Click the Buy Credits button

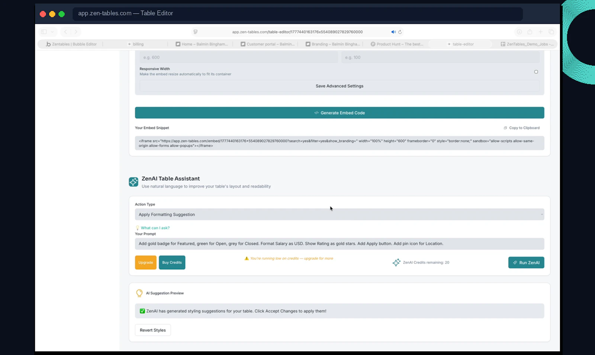pyautogui.click(x=172, y=263)
